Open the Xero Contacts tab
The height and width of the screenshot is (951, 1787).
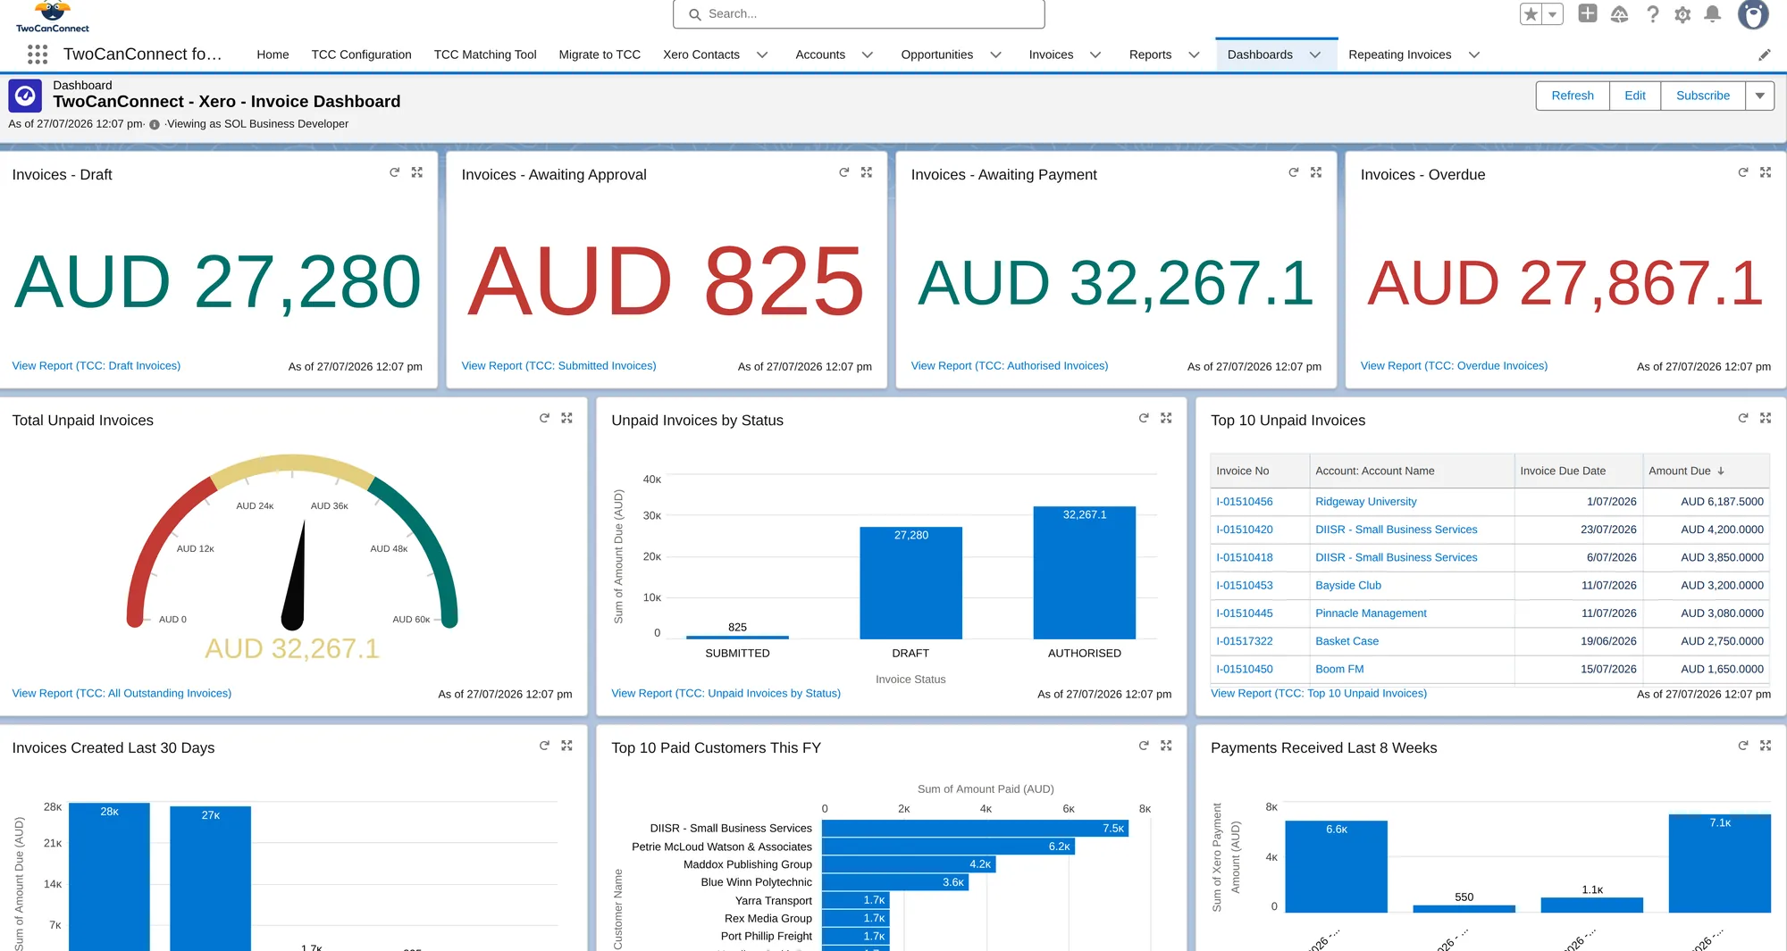pyautogui.click(x=701, y=54)
